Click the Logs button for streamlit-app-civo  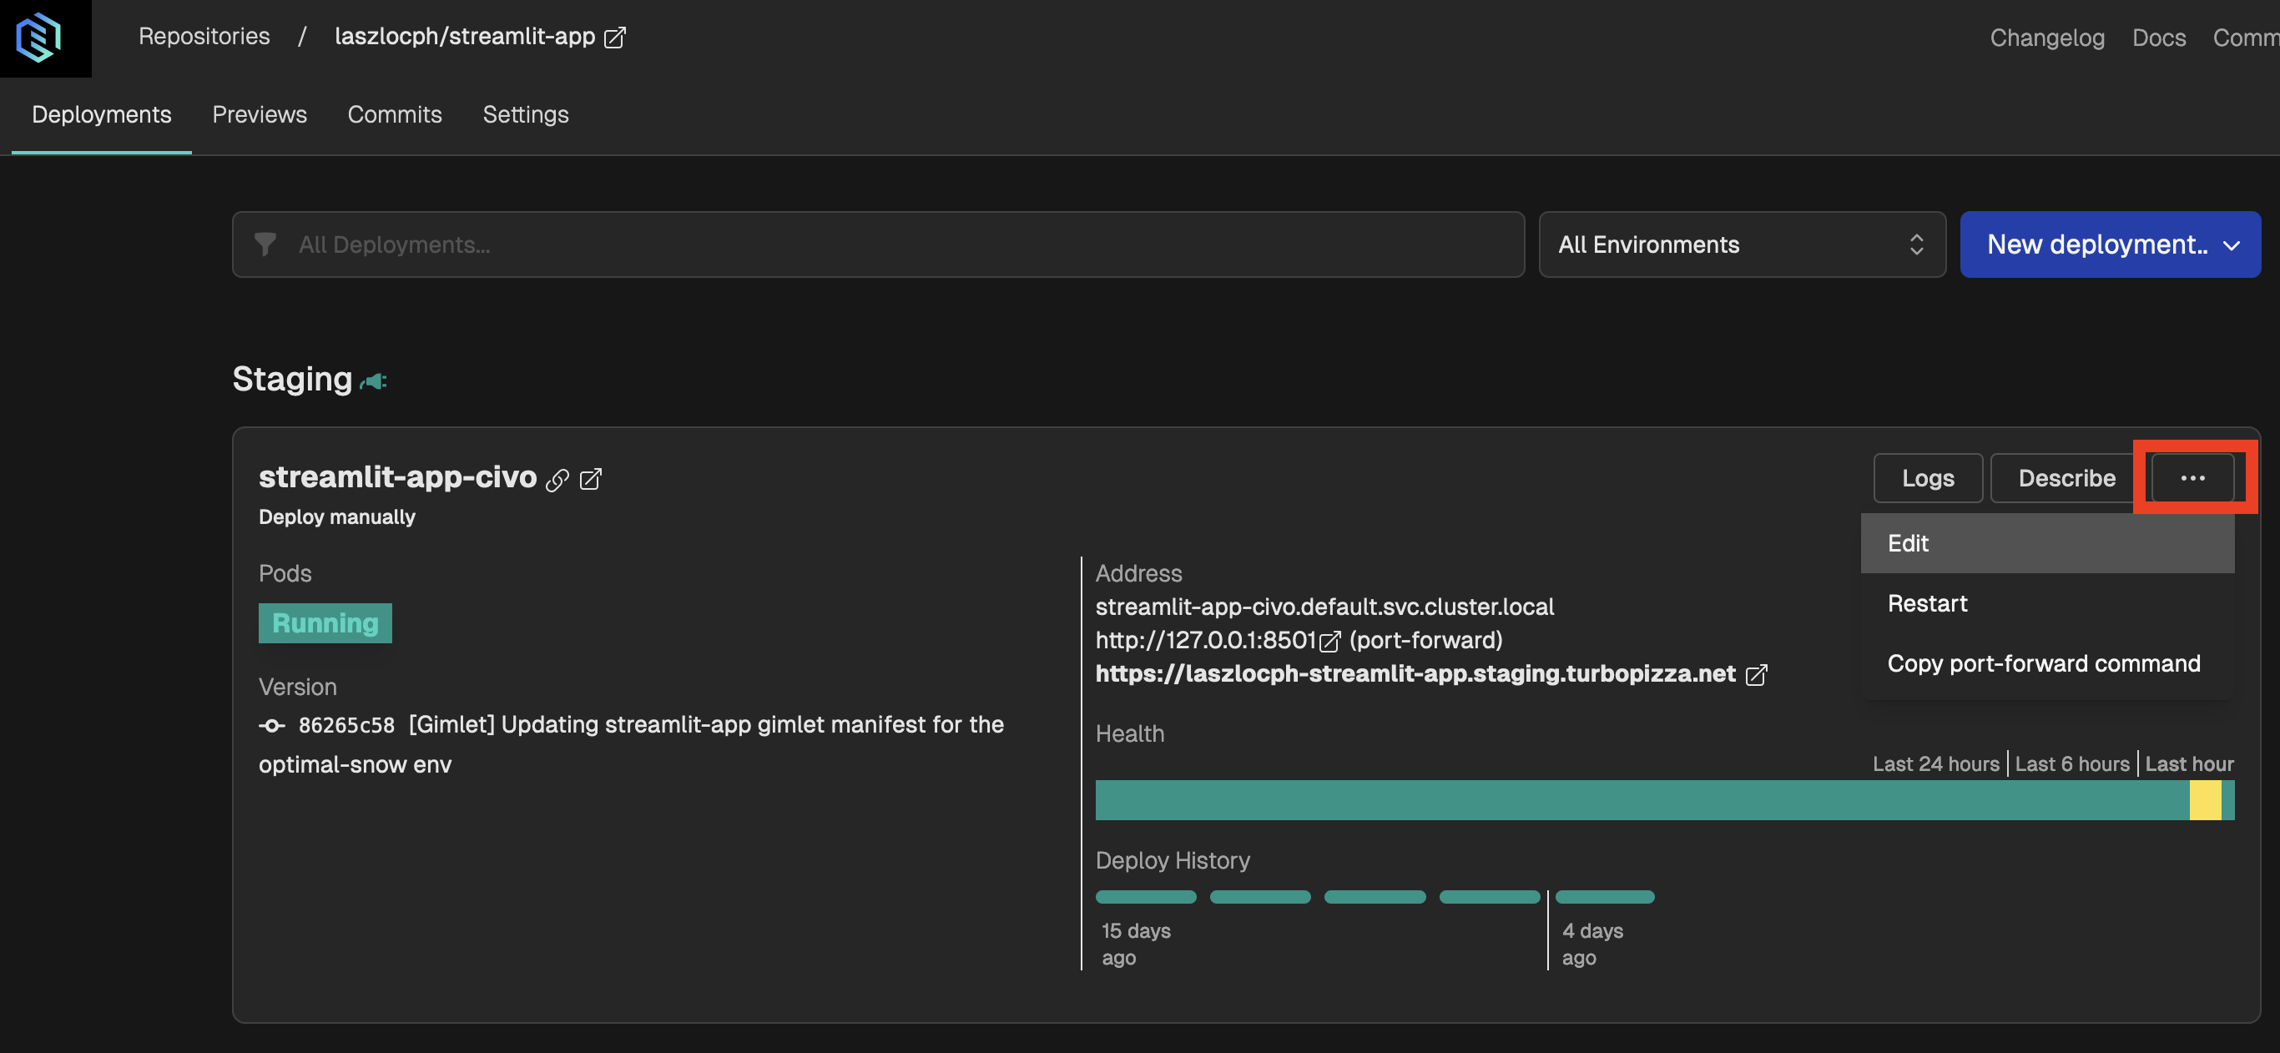point(1928,477)
